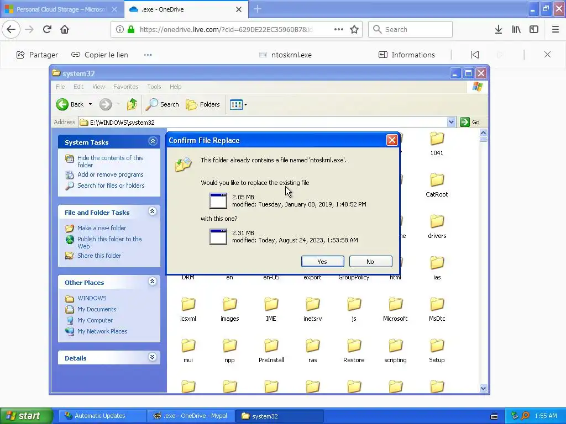
Task: Open the Informations pane in OneDrive
Action: [407, 55]
